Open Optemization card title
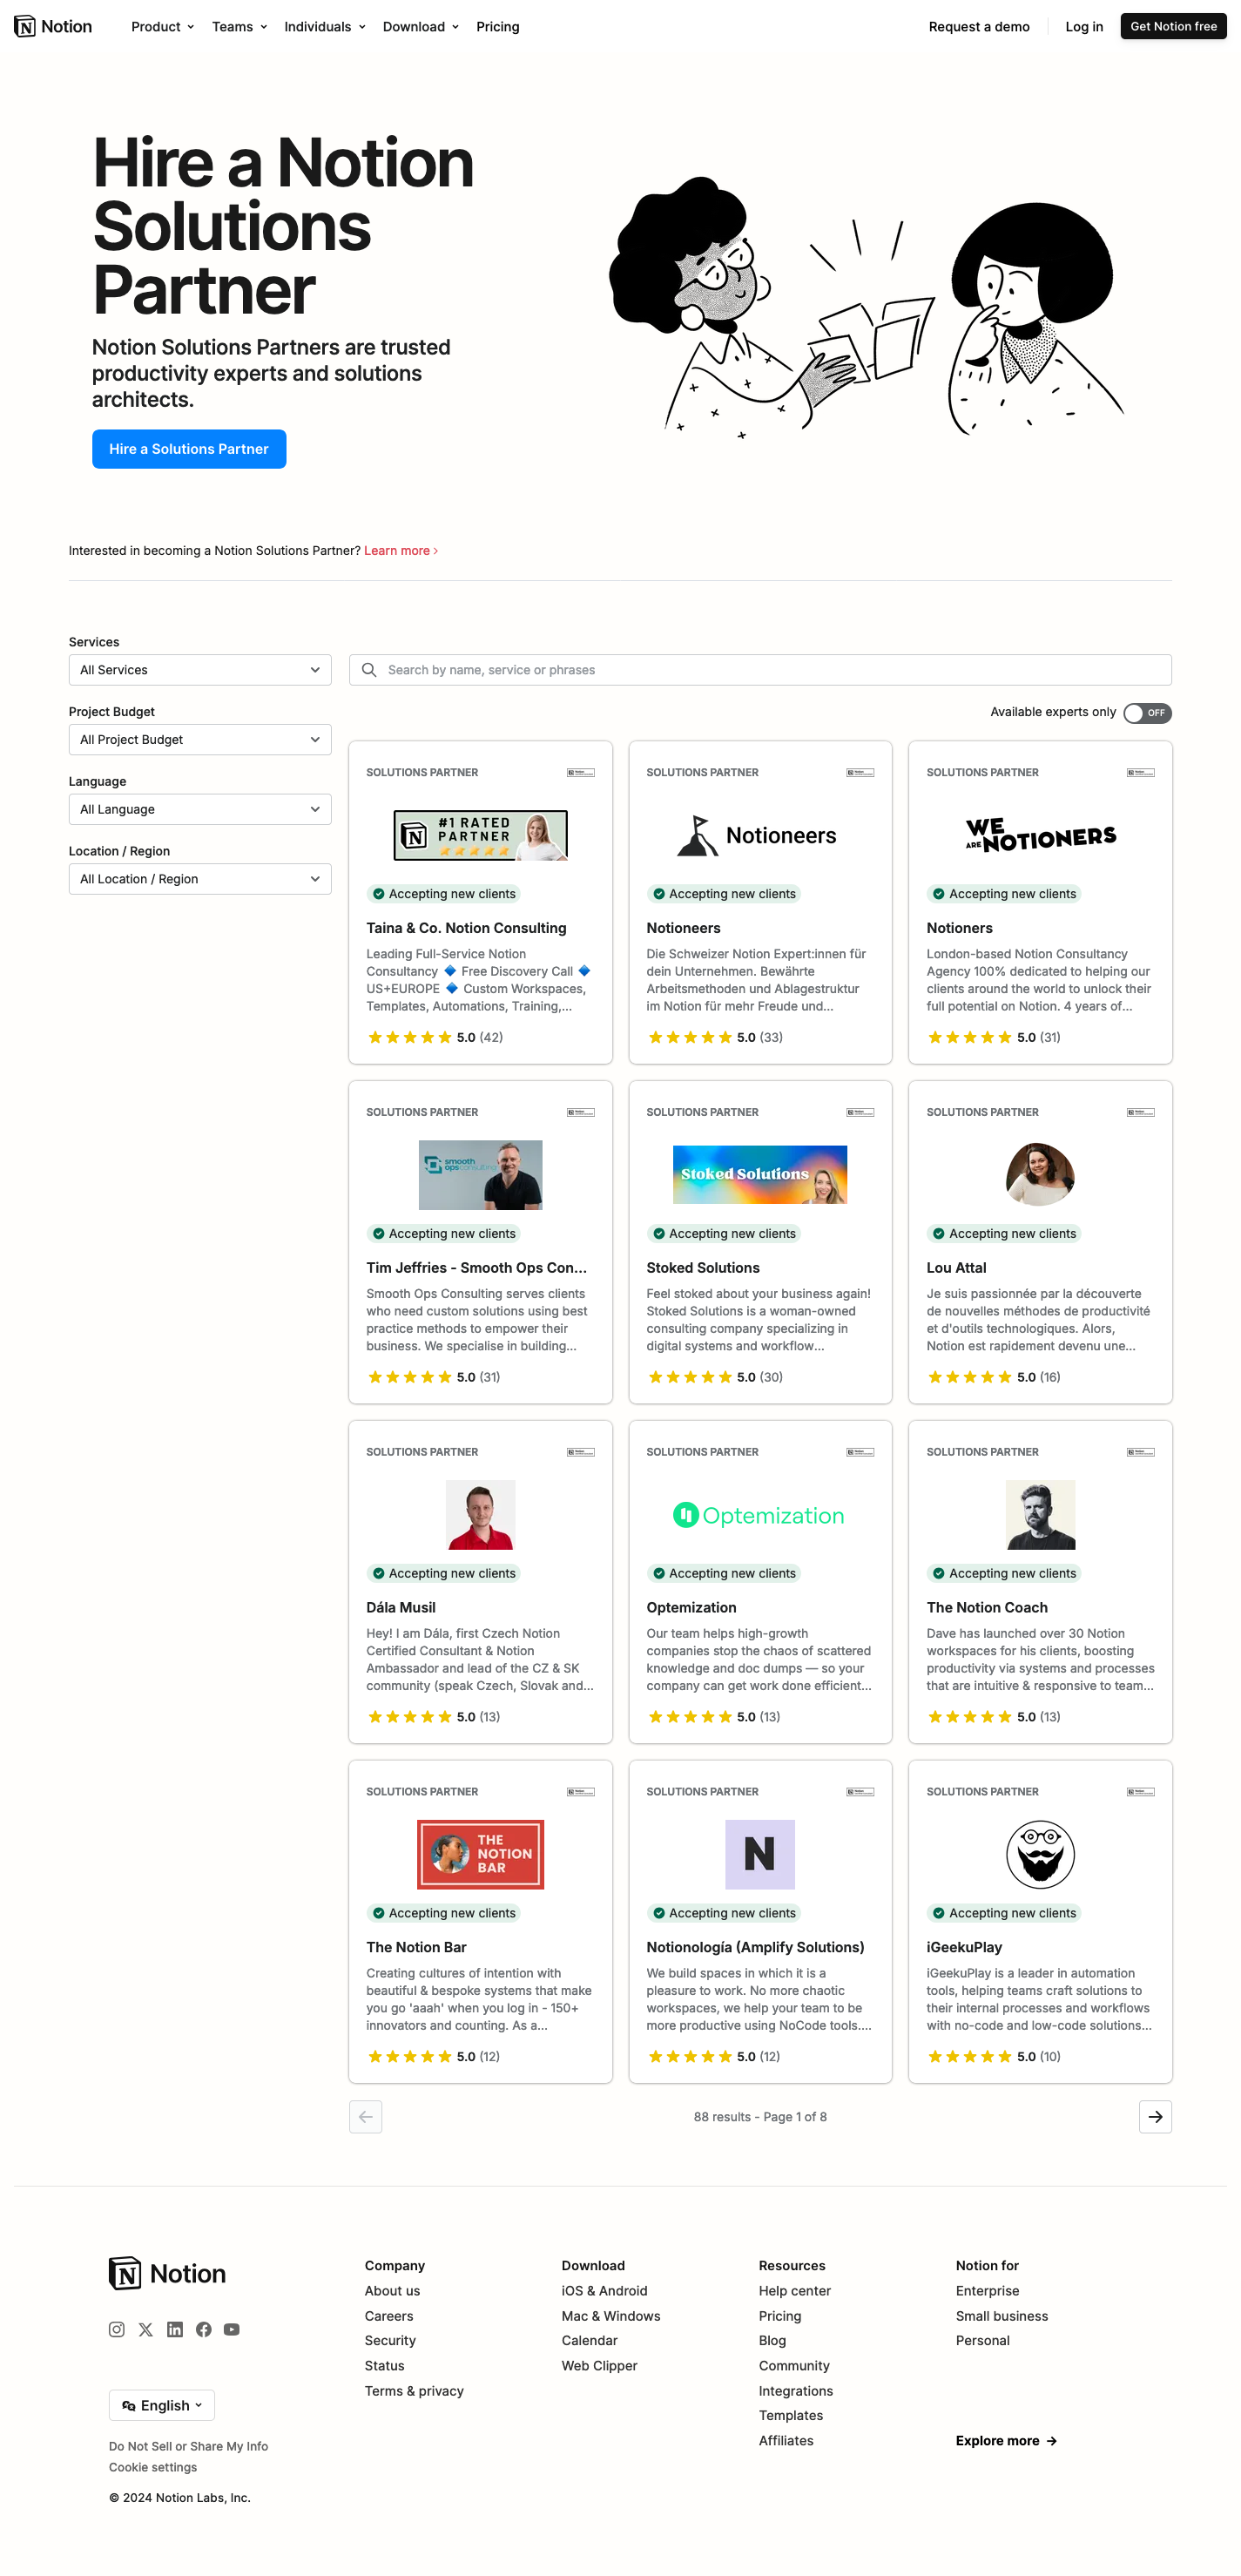 point(691,1608)
